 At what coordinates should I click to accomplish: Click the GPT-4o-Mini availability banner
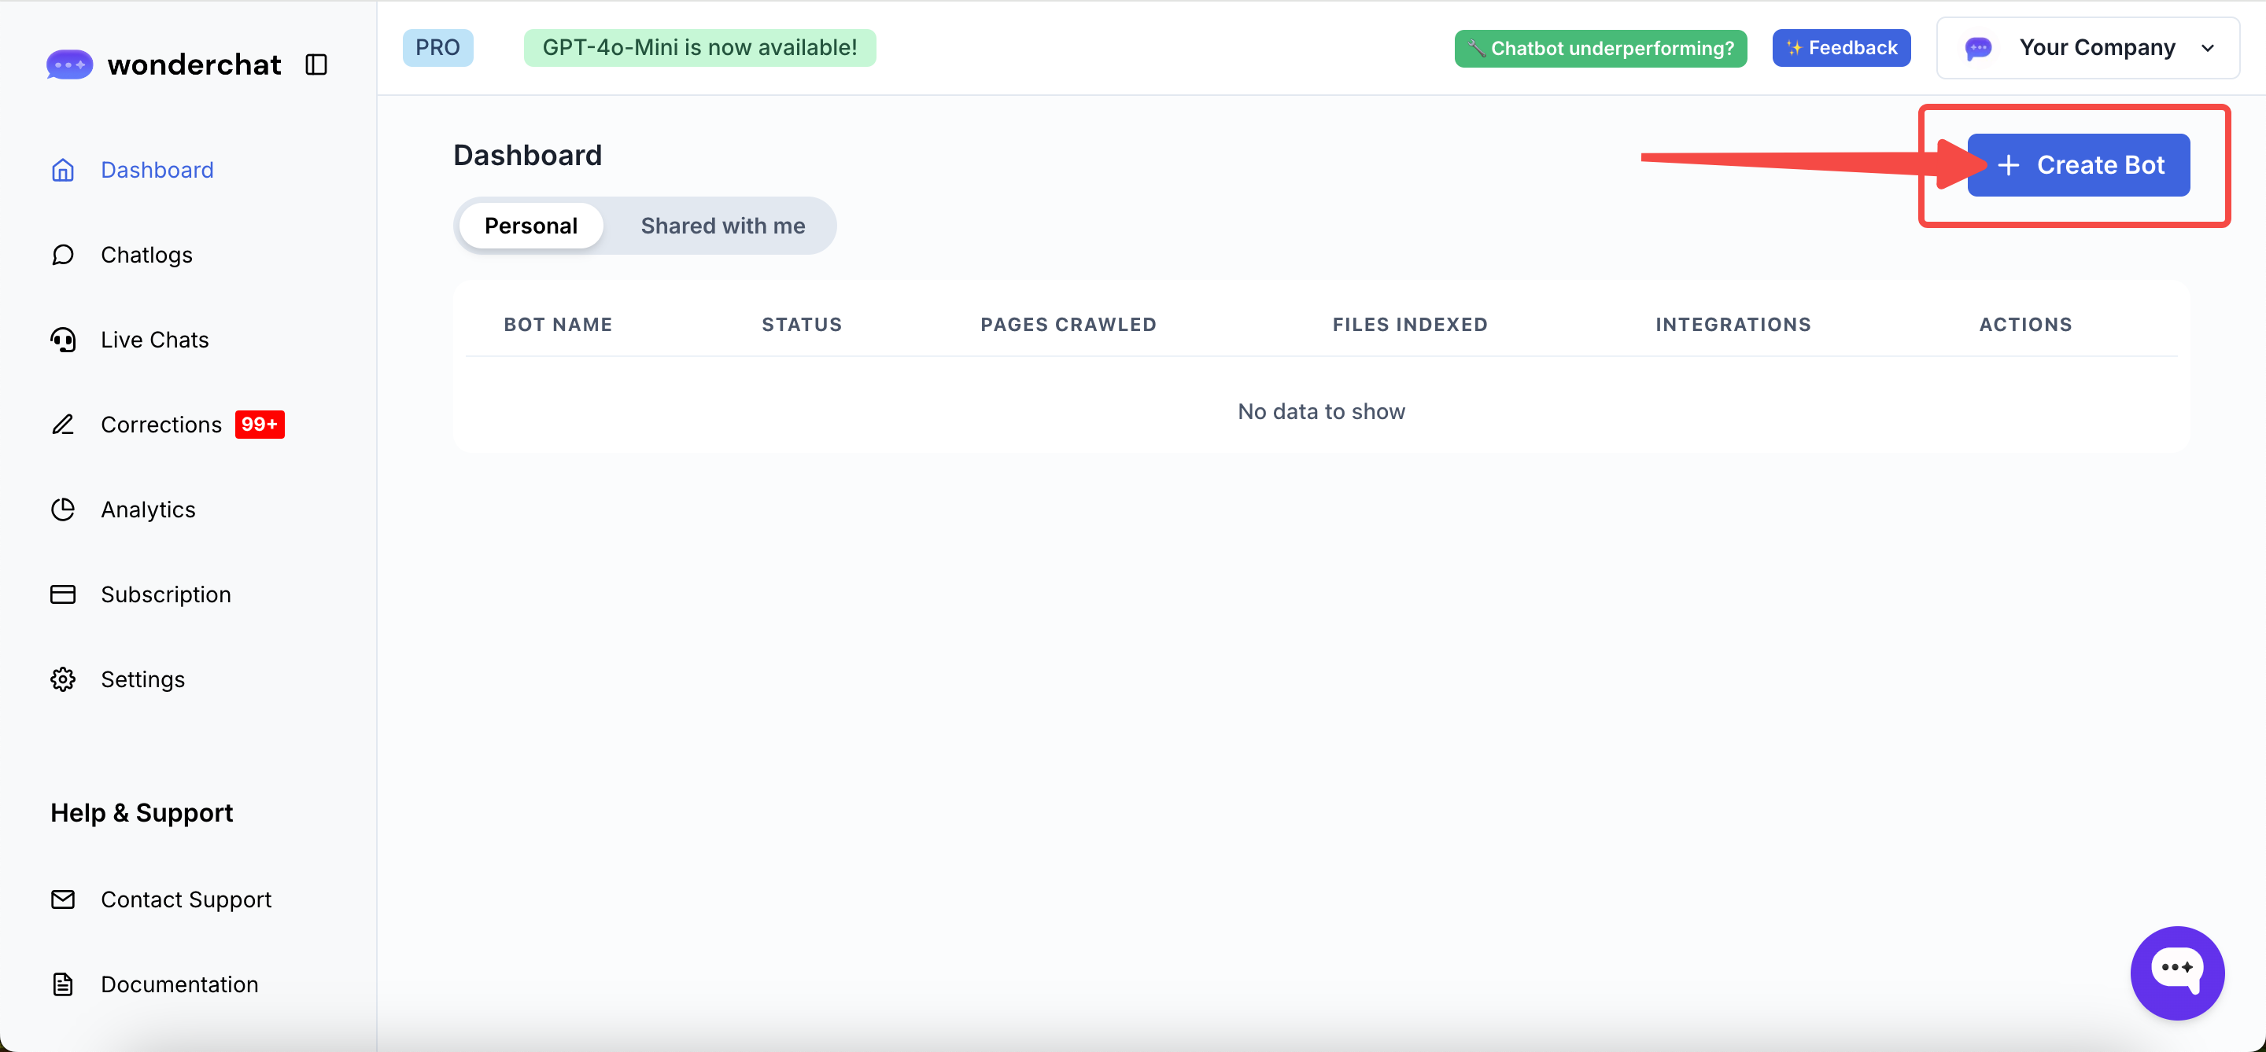(x=699, y=47)
